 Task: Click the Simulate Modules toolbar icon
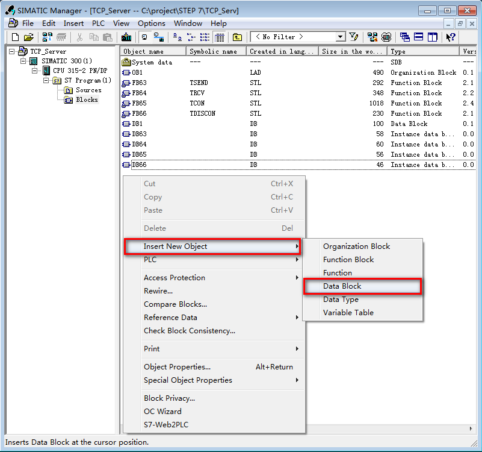click(x=386, y=37)
